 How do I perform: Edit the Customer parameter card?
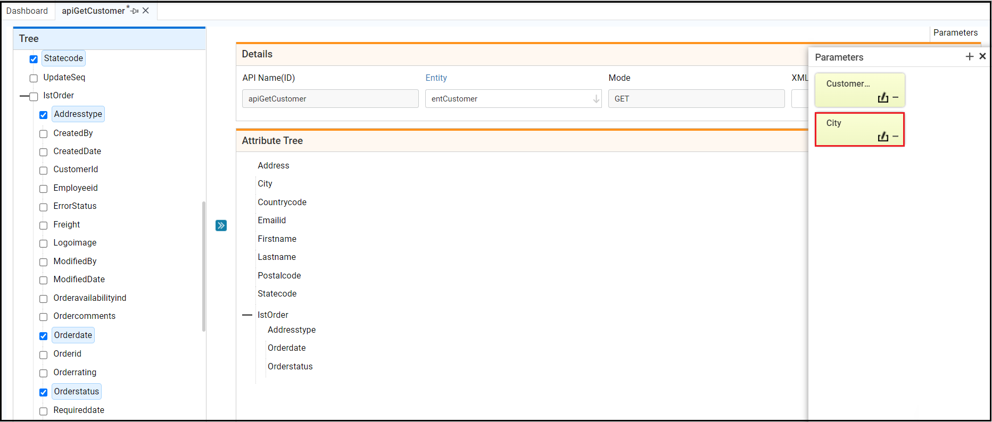[883, 97]
